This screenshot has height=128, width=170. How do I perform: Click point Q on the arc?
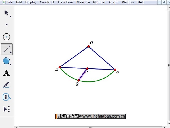(x=78, y=80)
